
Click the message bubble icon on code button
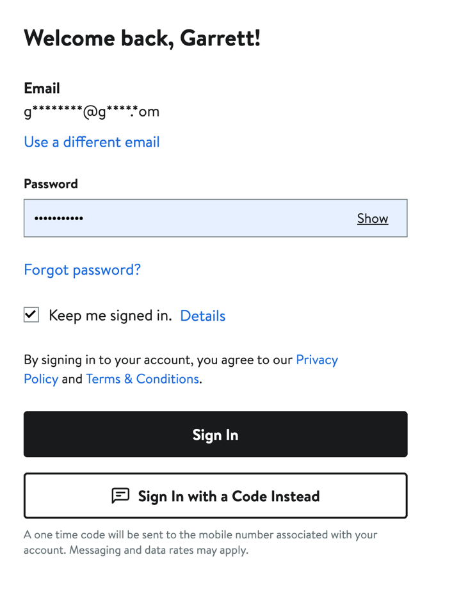tap(120, 495)
